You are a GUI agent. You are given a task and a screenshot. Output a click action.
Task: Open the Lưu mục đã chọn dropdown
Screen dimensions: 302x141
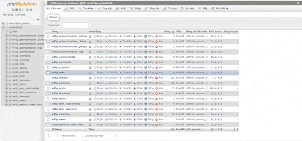[100, 136]
